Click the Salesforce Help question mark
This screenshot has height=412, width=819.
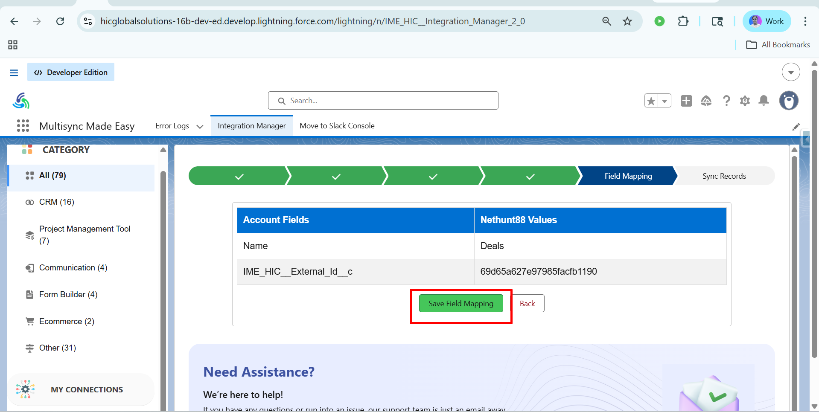(x=726, y=101)
